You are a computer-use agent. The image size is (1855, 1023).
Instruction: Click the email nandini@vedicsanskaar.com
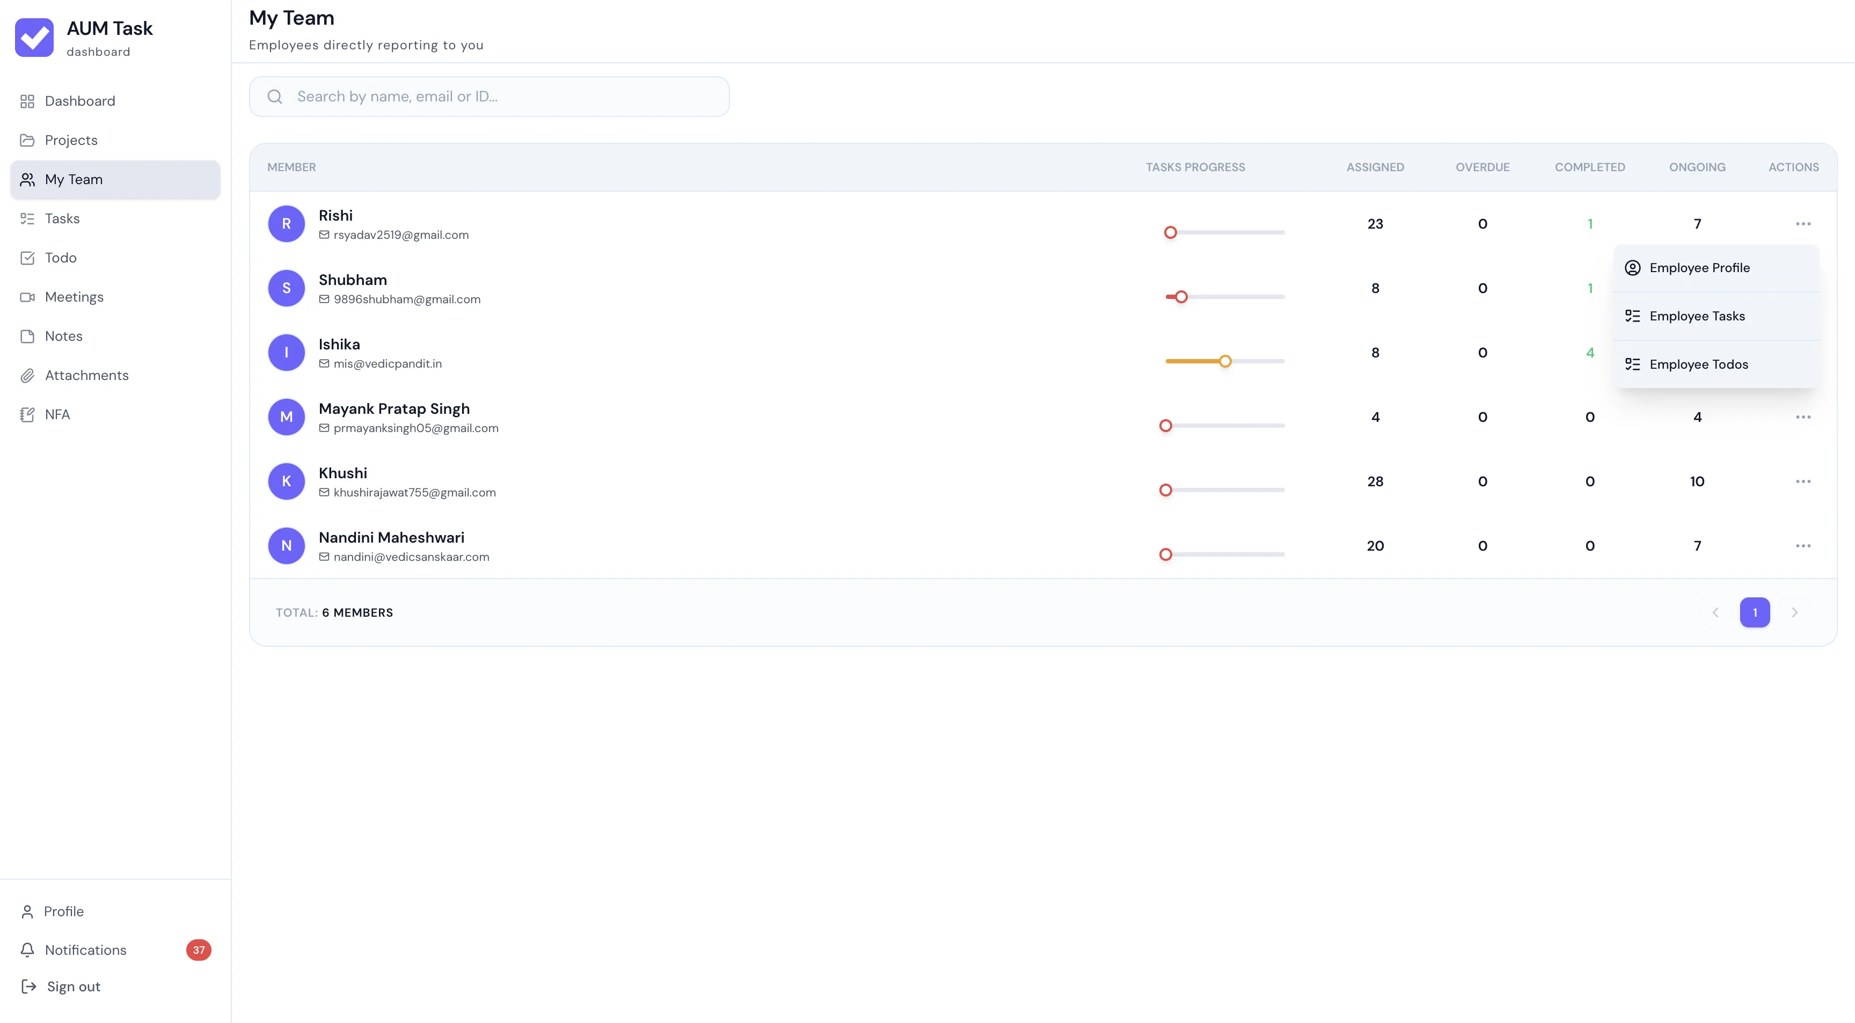coord(411,557)
